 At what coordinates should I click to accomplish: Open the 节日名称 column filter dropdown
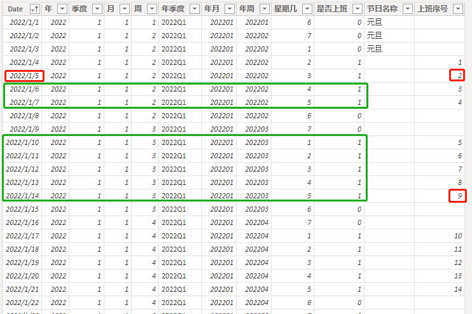(408, 10)
